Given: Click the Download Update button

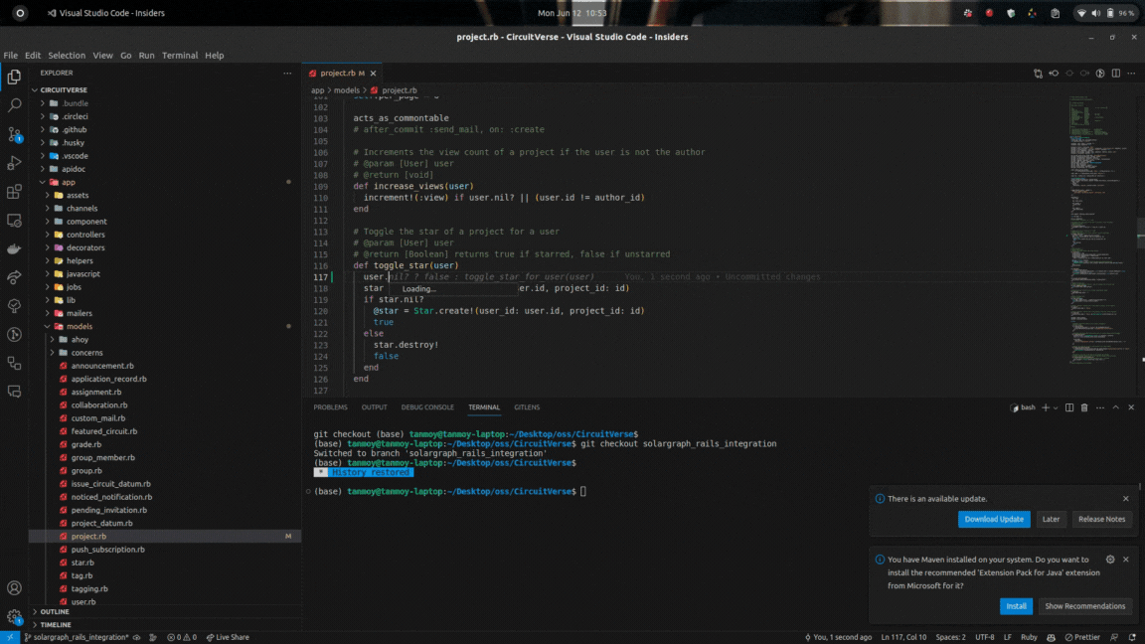Looking at the screenshot, I should click(x=994, y=519).
